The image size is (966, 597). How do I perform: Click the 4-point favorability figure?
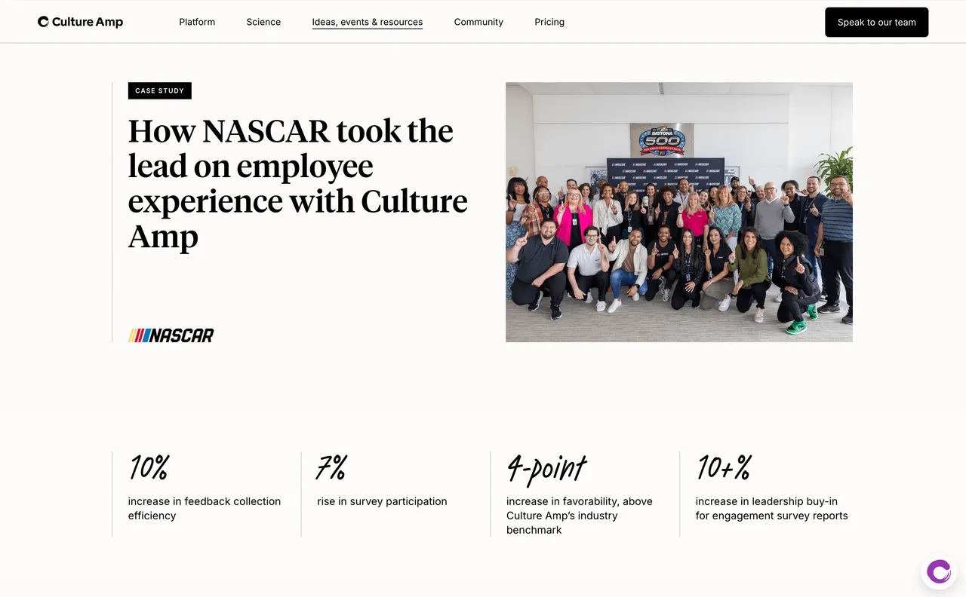(546, 469)
